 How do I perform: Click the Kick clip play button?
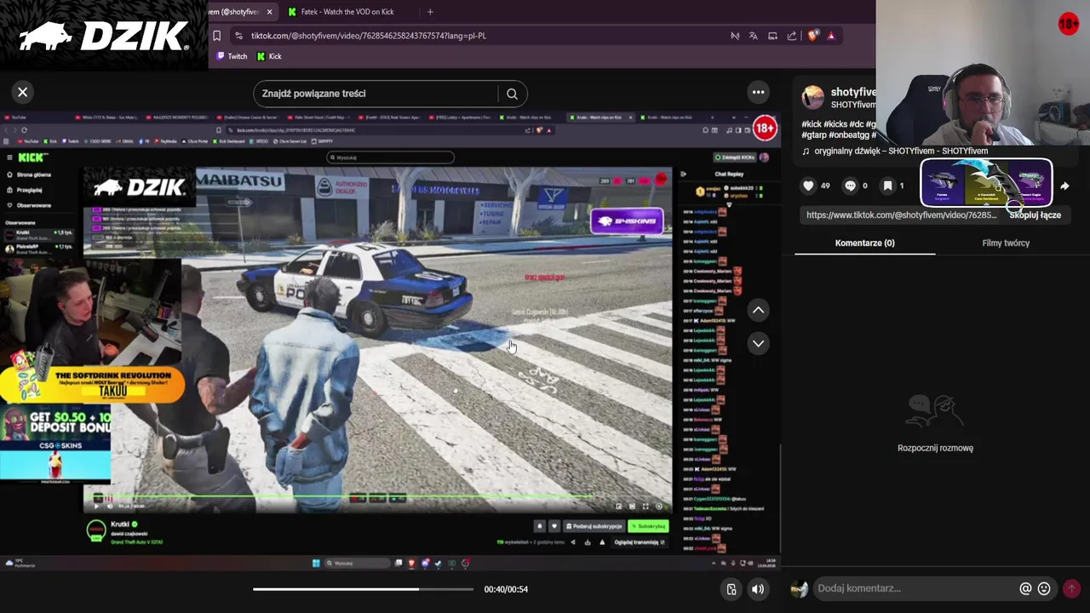[96, 506]
